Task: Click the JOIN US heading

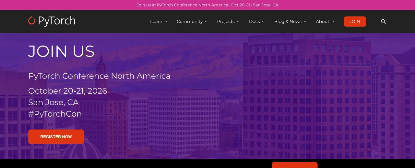Action: (x=61, y=51)
